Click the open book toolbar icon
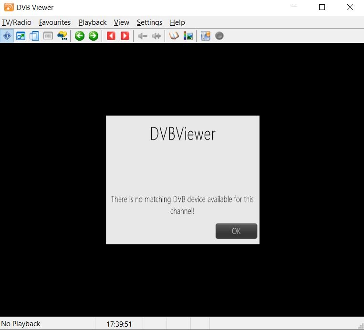Viewport: 364px width, 330px height. (x=174, y=36)
